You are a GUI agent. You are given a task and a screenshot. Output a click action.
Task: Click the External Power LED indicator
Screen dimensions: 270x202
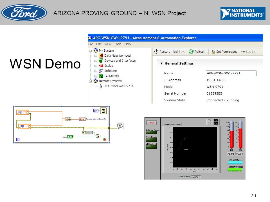pyautogui.click(x=151, y=133)
